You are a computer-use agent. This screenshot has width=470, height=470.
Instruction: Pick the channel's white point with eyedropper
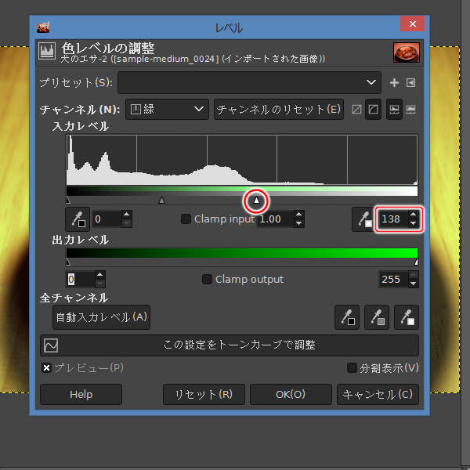point(363,219)
